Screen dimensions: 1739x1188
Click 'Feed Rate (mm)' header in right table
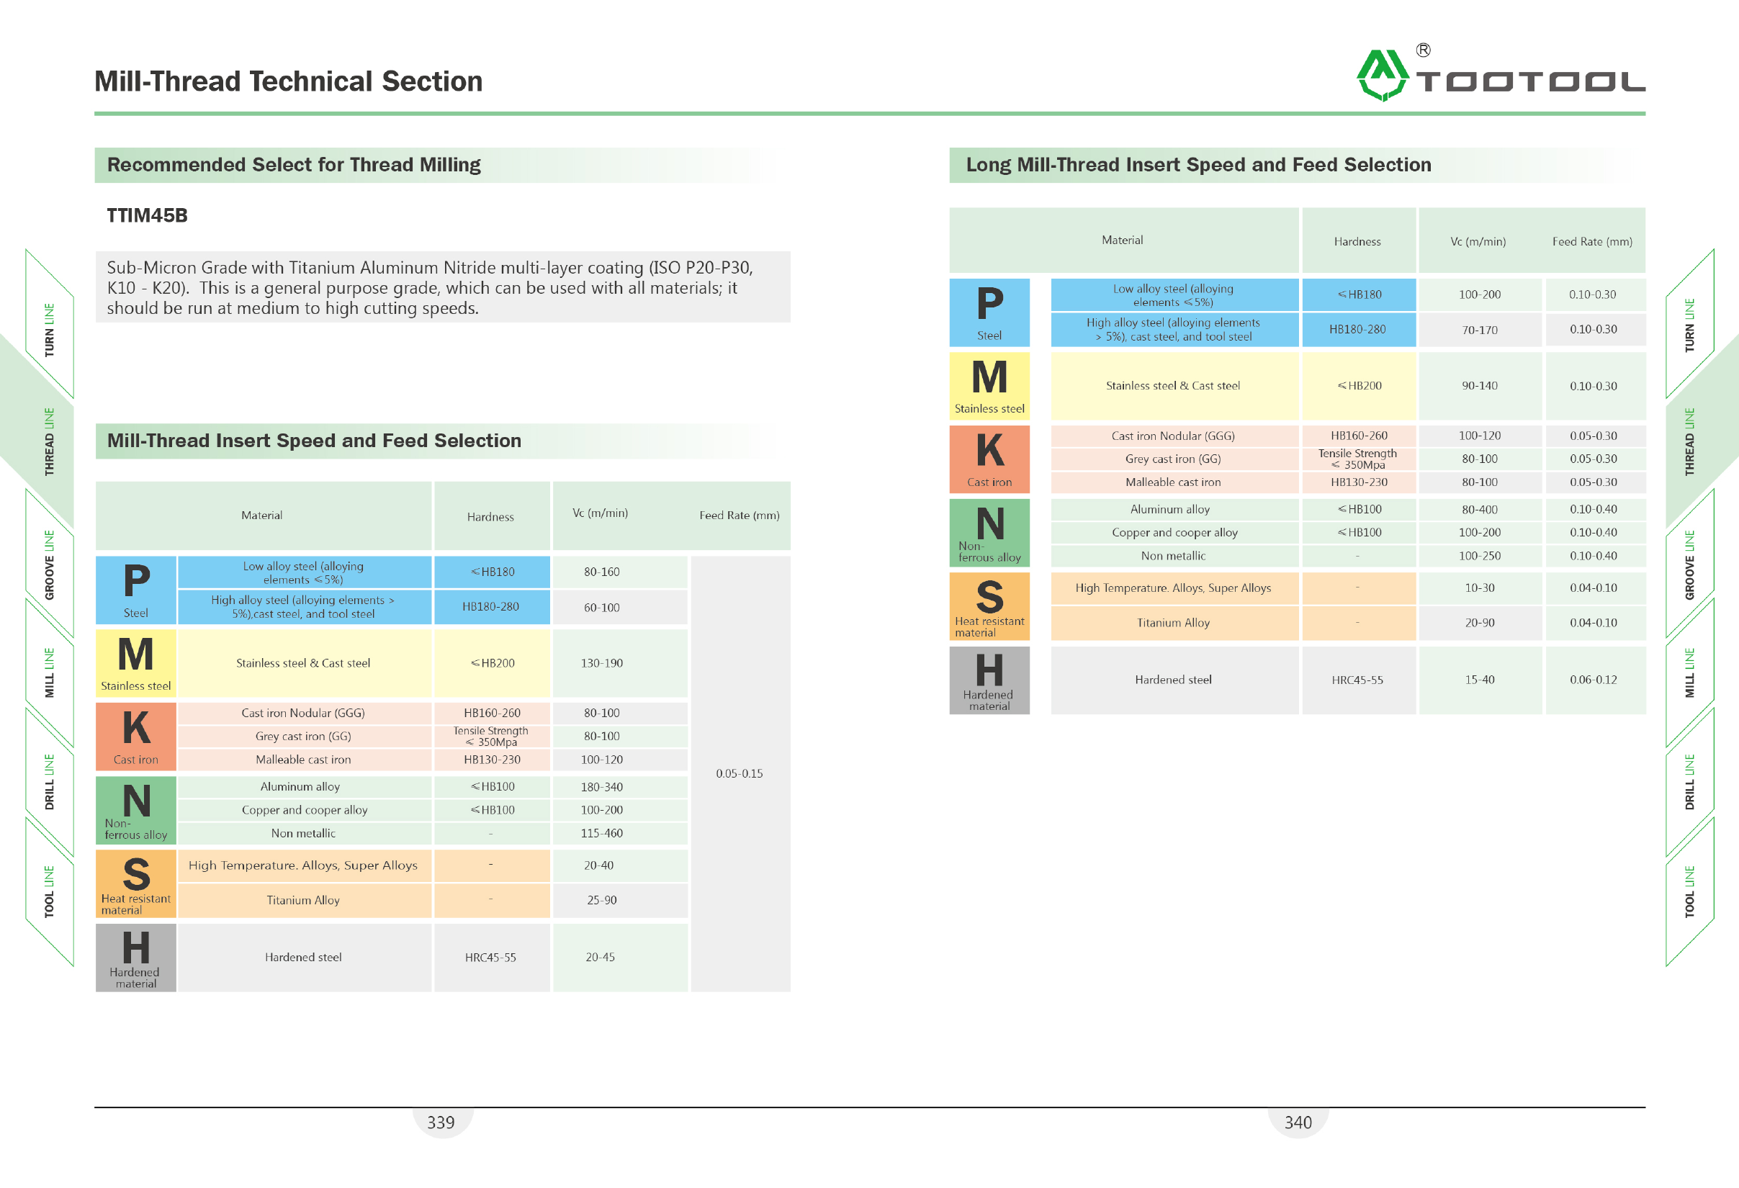click(1591, 242)
